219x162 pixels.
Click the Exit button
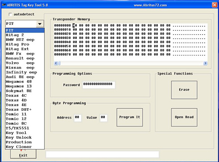click(x=23, y=154)
